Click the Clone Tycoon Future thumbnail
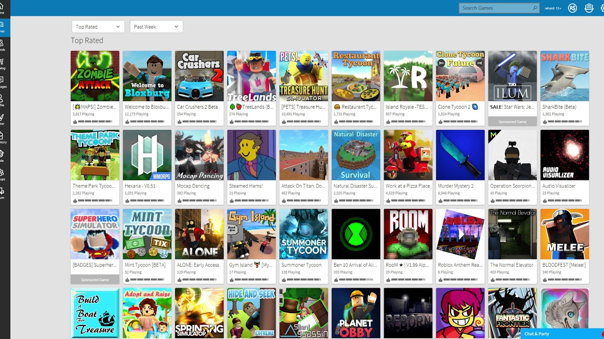This screenshot has width=604, height=339. (x=460, y=76)
